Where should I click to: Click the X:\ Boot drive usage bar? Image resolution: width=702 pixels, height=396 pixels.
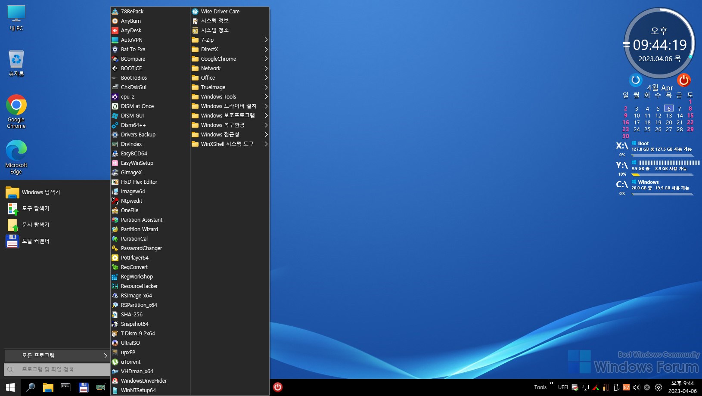[662, 155]
